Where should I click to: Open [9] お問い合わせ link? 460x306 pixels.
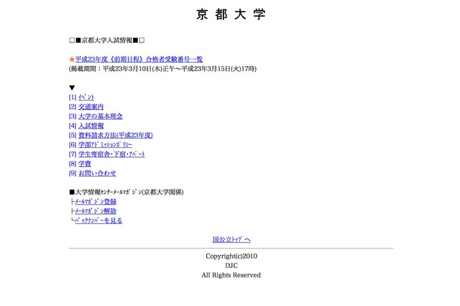click(97, 173)
